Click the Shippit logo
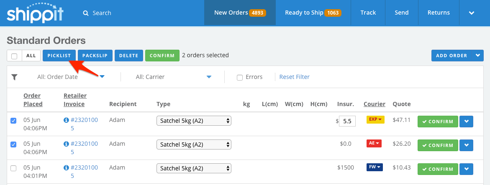Viewport: 490px width, 185px height. coord(35,13)
